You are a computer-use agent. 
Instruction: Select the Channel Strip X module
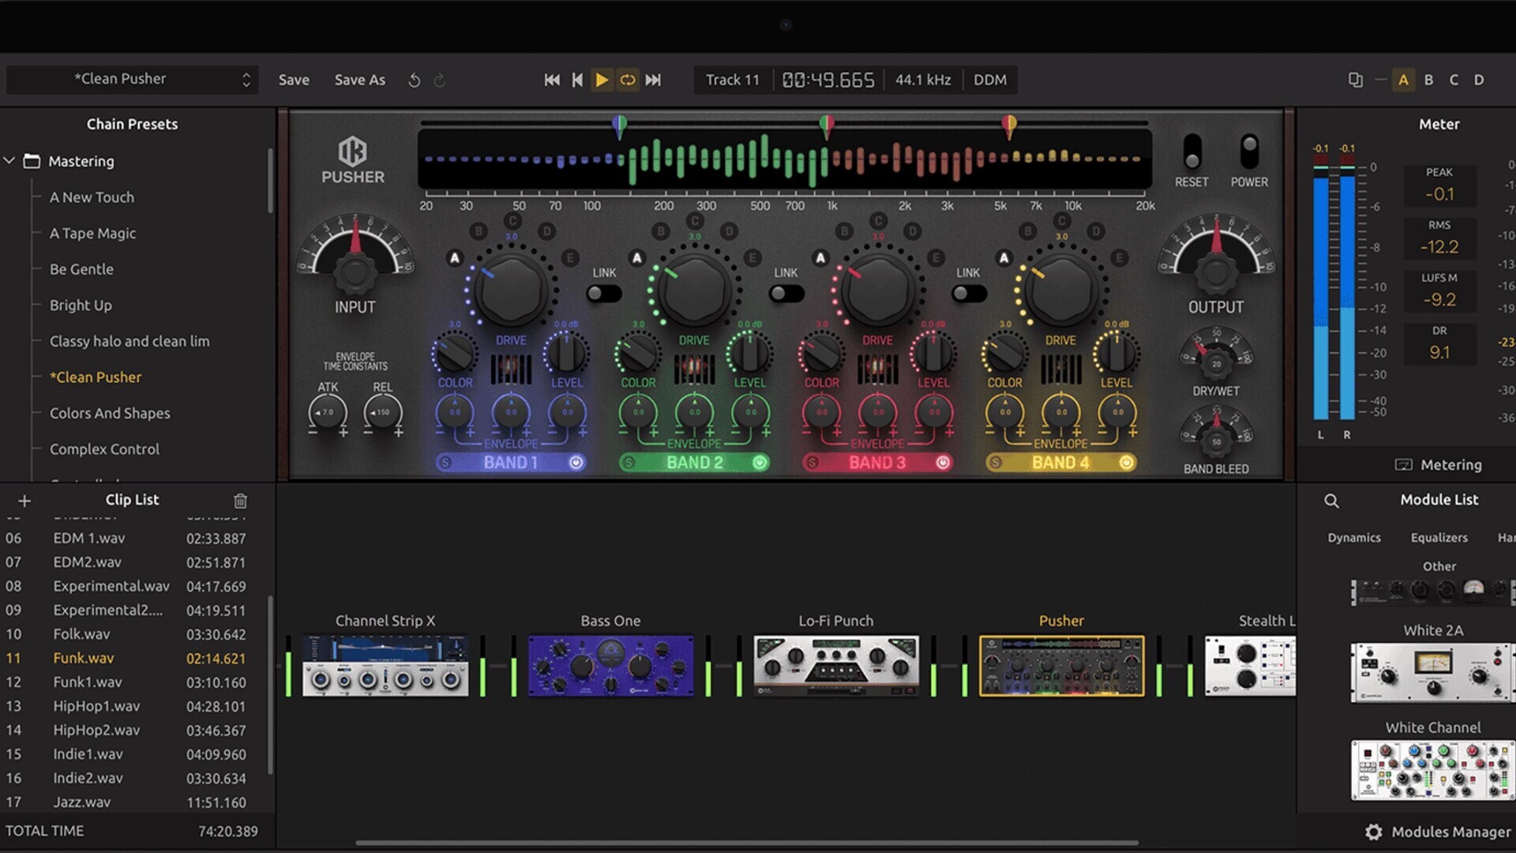coord(385,666)
